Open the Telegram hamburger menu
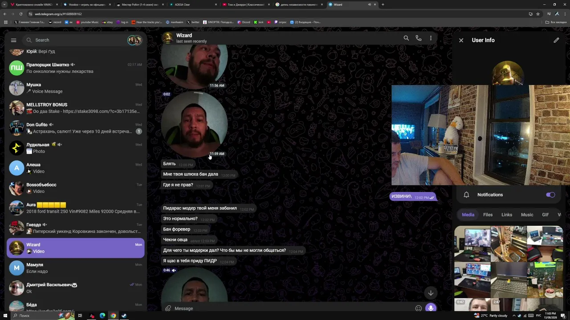Viewport: 570px width, 320px height. [13, 40]
